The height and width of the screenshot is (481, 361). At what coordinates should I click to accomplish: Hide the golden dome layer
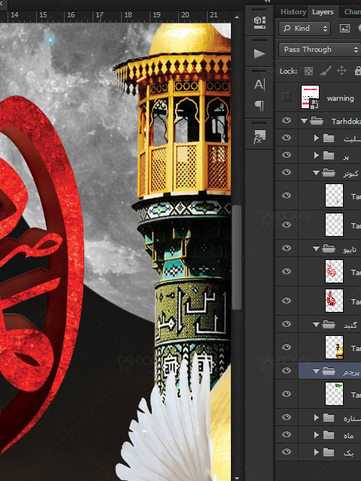(287, 347)
